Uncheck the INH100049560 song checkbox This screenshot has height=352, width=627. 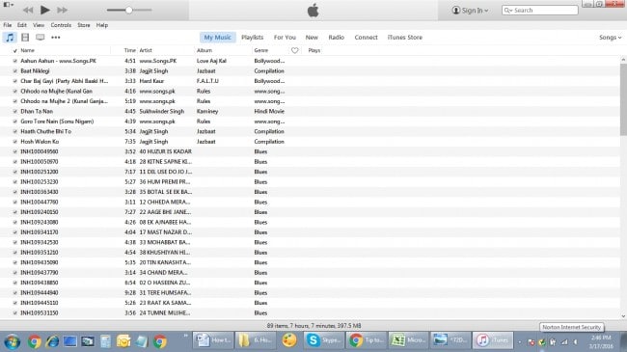14,152
